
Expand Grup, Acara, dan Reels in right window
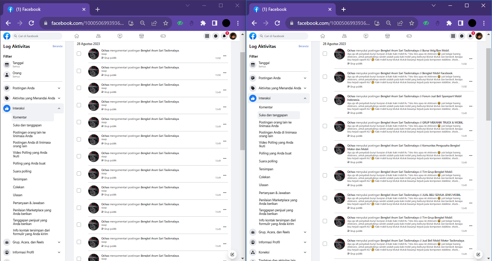tap(279, 232)
